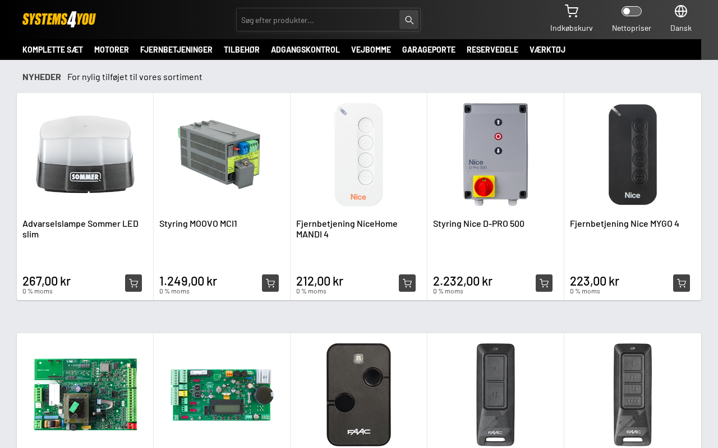The height and width of the screenshot is (448, 718).
Task: Open the Komplette Sæt menu
Action: pyautogui.click(x=53, y=49)
